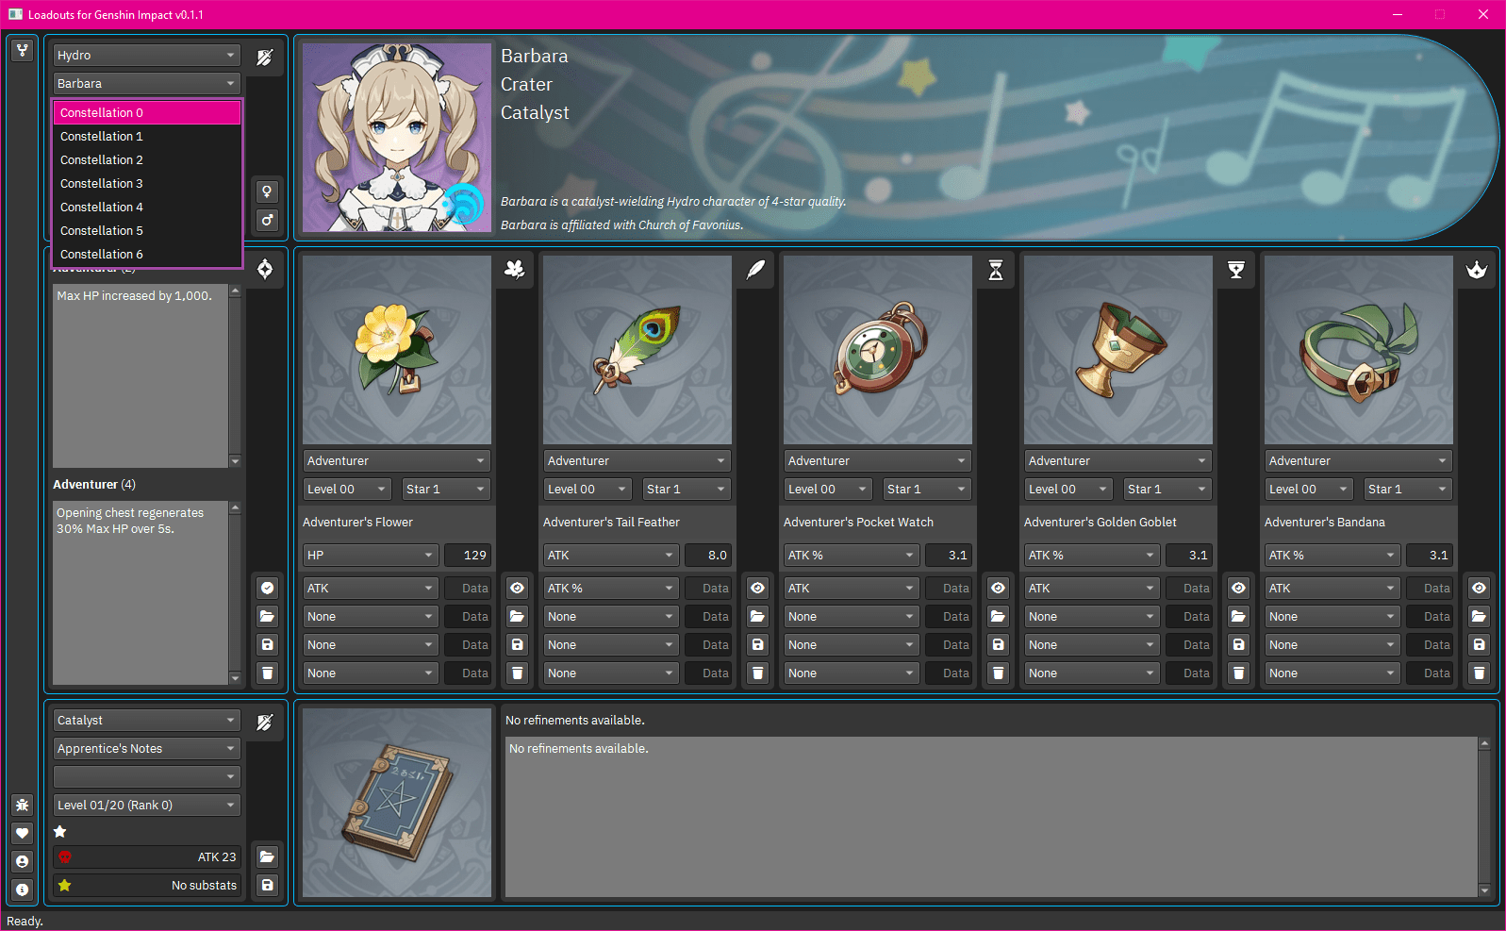Click the No substats row
Screen dimensions: 1506x931
click(147, 886)
